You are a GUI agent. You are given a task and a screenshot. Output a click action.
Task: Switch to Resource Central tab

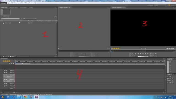[13, 7]
